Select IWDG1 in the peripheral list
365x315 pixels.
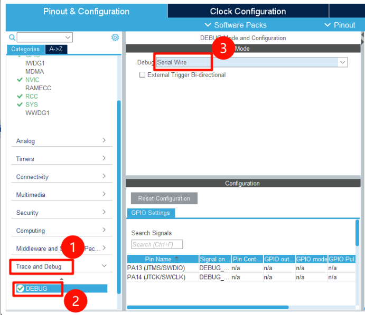tap(35, 63)
